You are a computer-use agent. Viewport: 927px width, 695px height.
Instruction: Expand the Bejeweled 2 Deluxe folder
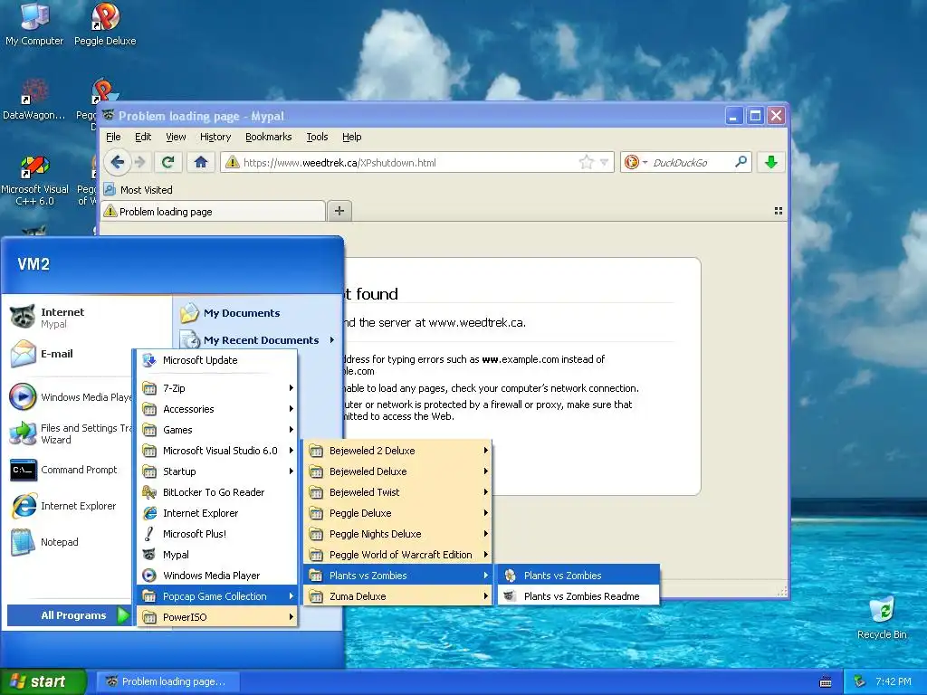[397, 451]
